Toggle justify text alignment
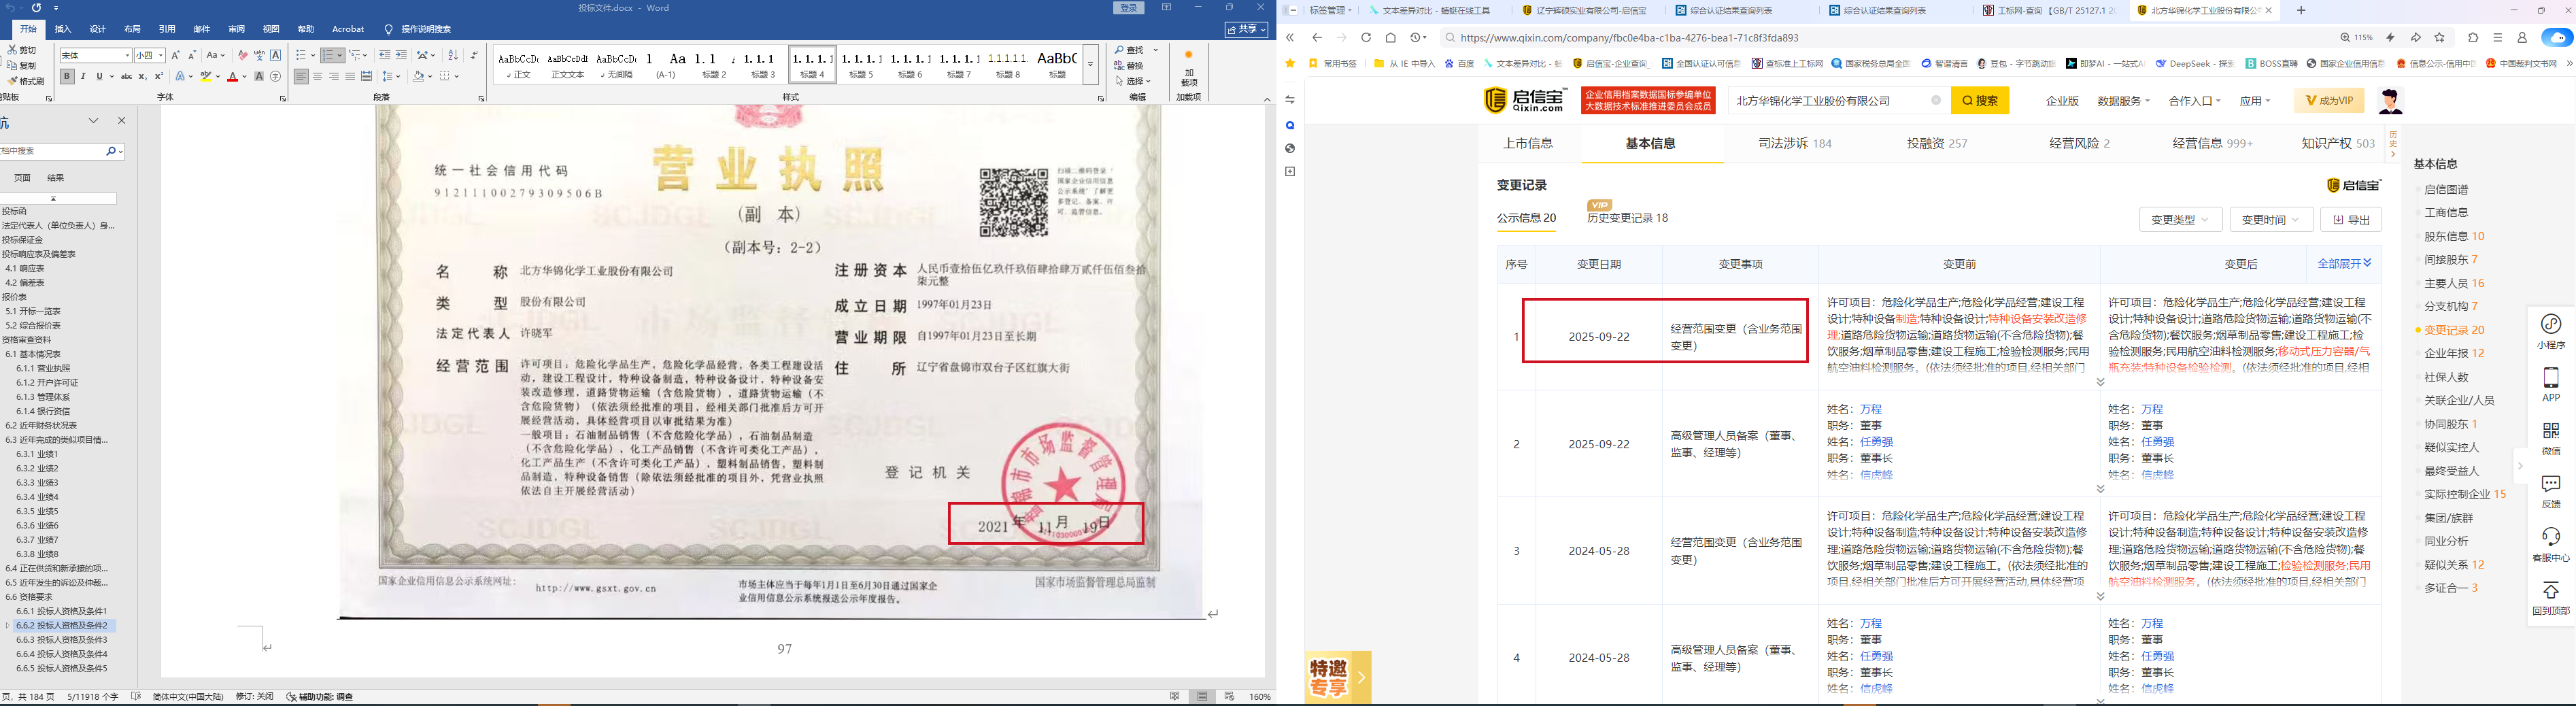This screenshot has height=706, width=2576. click(350, 76)
